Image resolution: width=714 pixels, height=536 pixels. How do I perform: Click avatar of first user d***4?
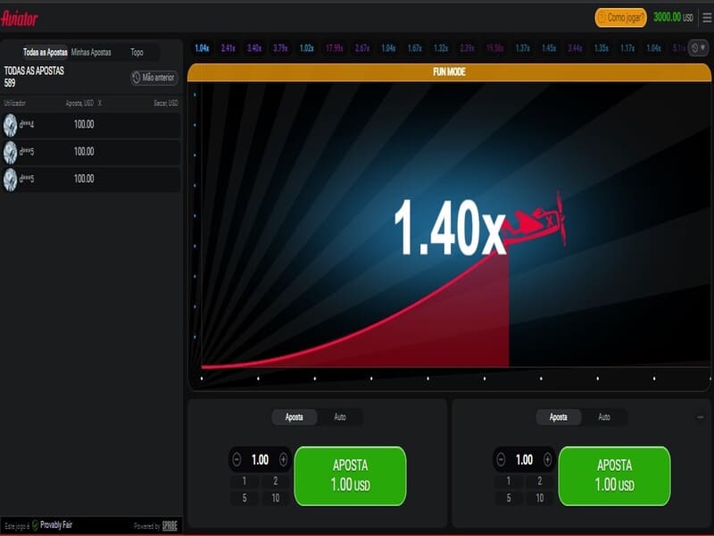(x=10, y=125)
